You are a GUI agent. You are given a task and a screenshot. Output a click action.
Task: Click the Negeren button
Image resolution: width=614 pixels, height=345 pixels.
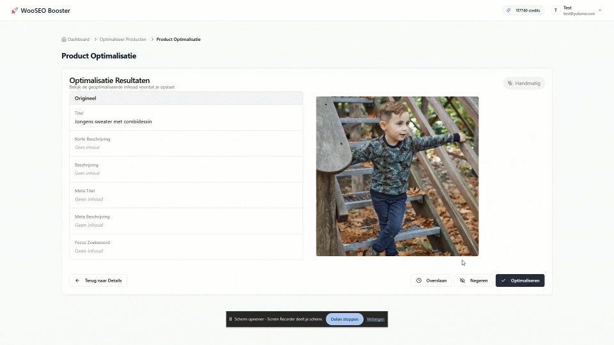(473, 280)
